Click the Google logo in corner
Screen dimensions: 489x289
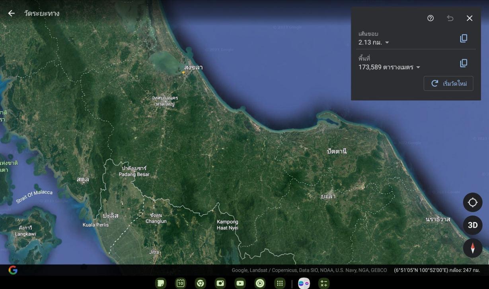[13, 270]
